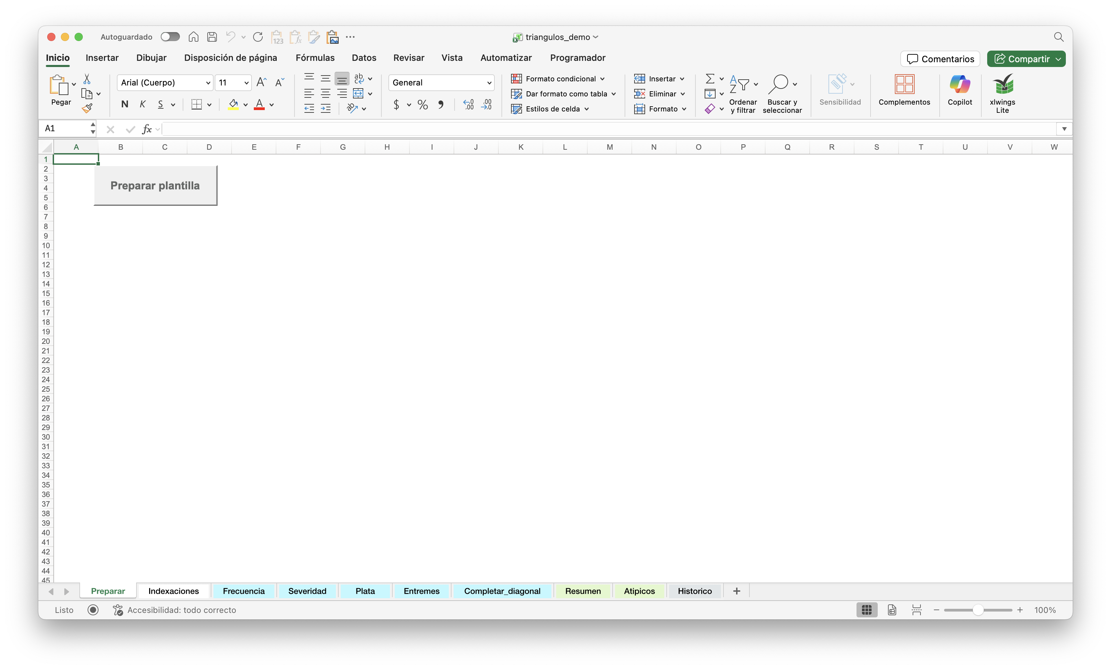Click the search magnifier in title bar
Image resolution: width=1111 pixels, height=670 pixels.
(1059, 37)
